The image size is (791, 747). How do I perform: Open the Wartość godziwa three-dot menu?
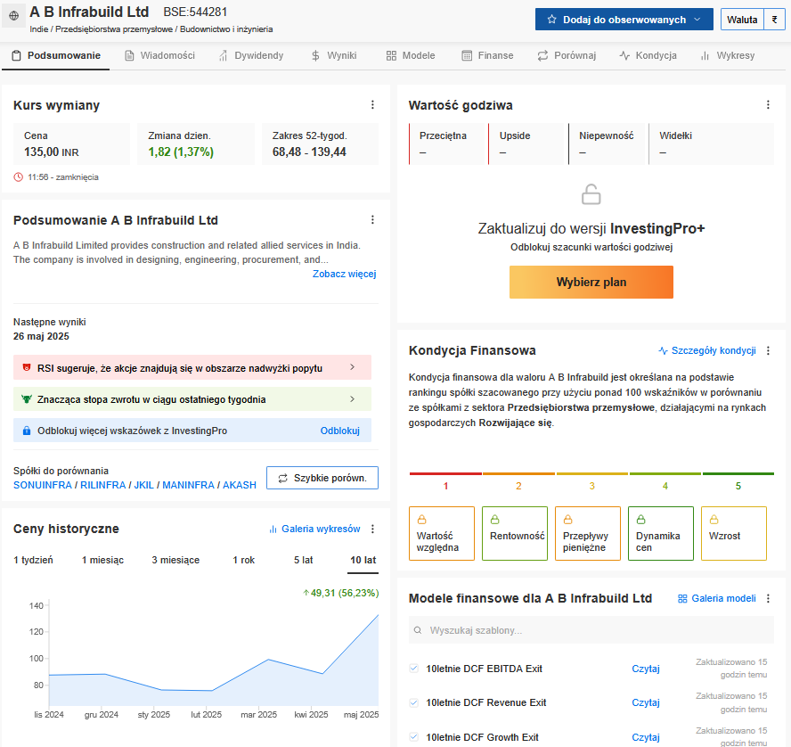point(769,104)
